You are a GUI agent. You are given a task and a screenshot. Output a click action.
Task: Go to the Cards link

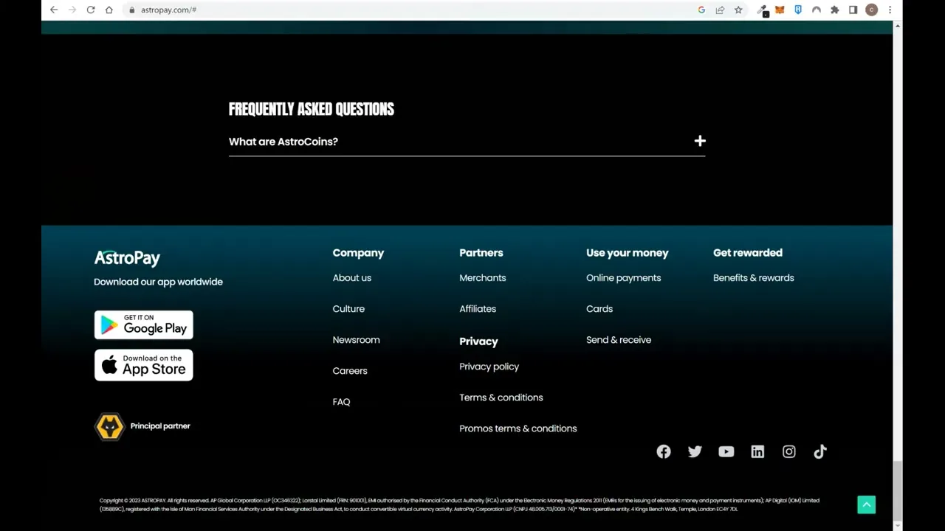pos(599,309)
